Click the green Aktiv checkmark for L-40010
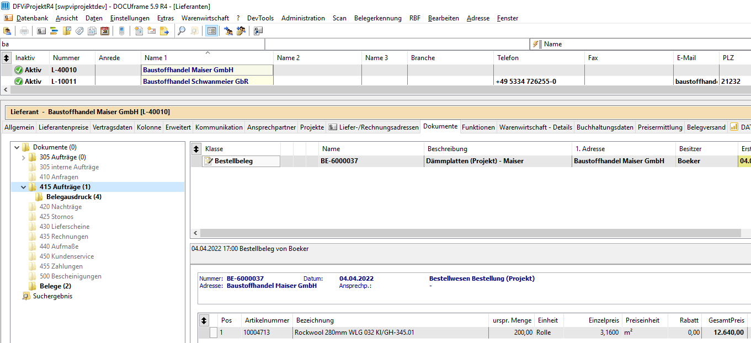The height and width of the screenshot is (343, 751). click(x=18, y=70)
